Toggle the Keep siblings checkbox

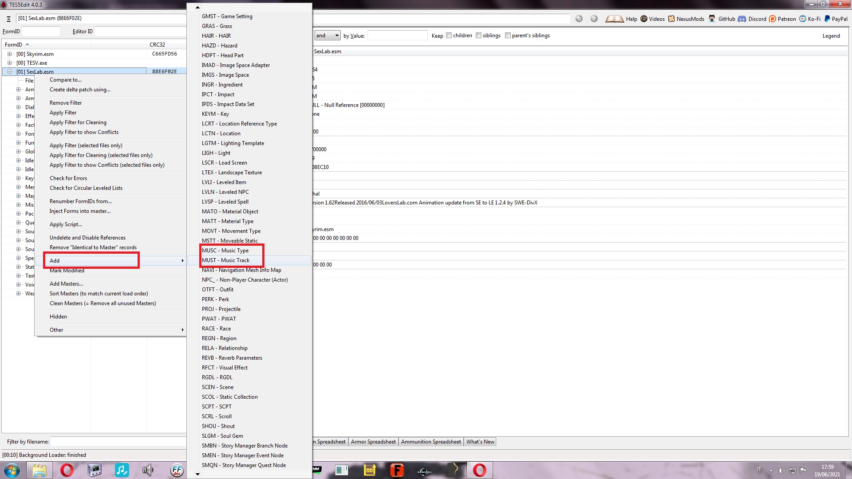click(x=478, y=35)
